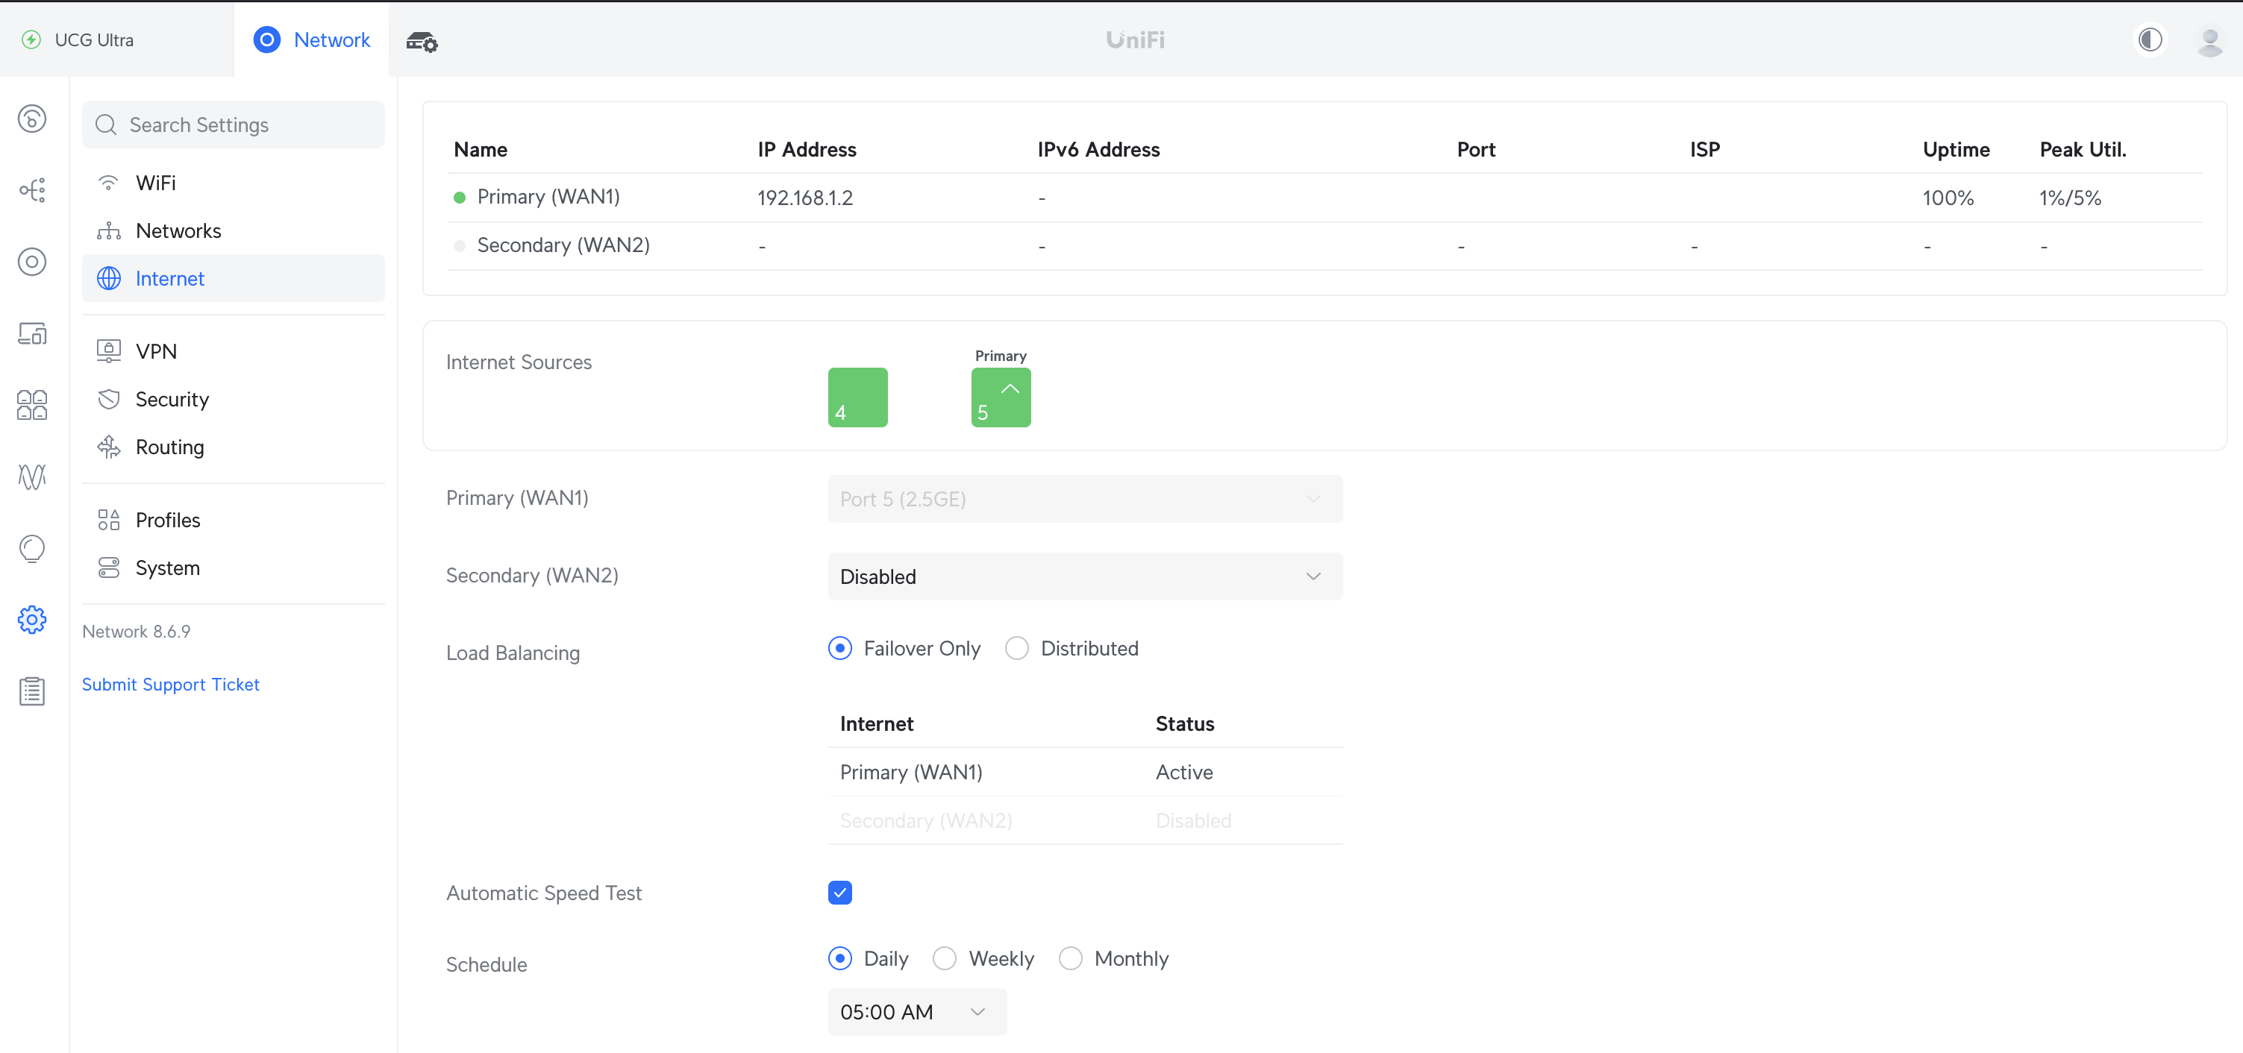Select the Weekly schedule option
This screenshot has width=2243, height=1053.
click(x=944, y=958)
